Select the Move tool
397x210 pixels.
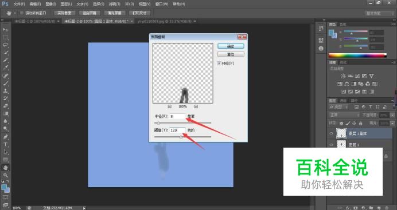(x=5, y=30)
